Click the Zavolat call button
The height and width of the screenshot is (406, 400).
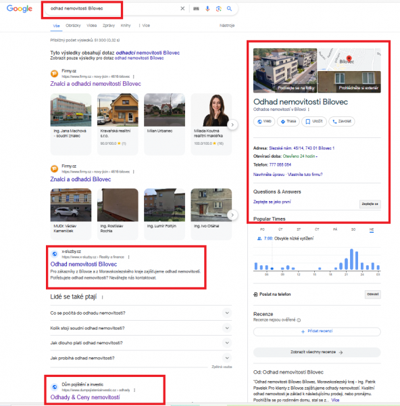342,121
